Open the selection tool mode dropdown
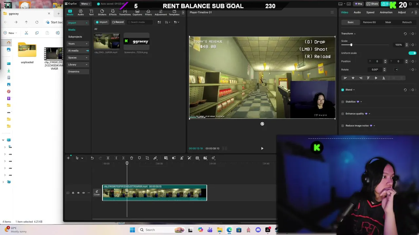This screenshot has height=235, width=419. click(82, 158)
